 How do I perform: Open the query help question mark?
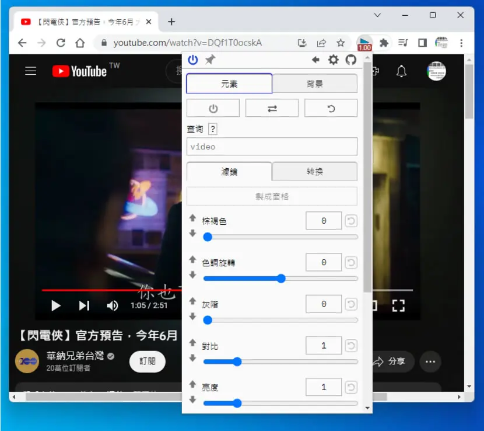point(213,129)
